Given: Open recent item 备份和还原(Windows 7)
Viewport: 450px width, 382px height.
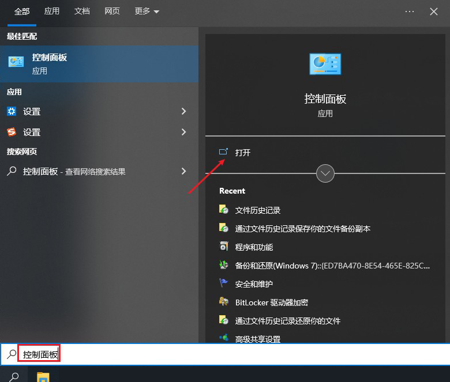Looking at the screenshot, I should pyautogui.click(x=332, y=266).
